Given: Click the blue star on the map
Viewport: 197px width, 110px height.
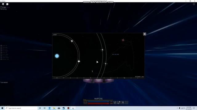Looking at the screenshot, I should pyautogui.click(x=57, y=56).
